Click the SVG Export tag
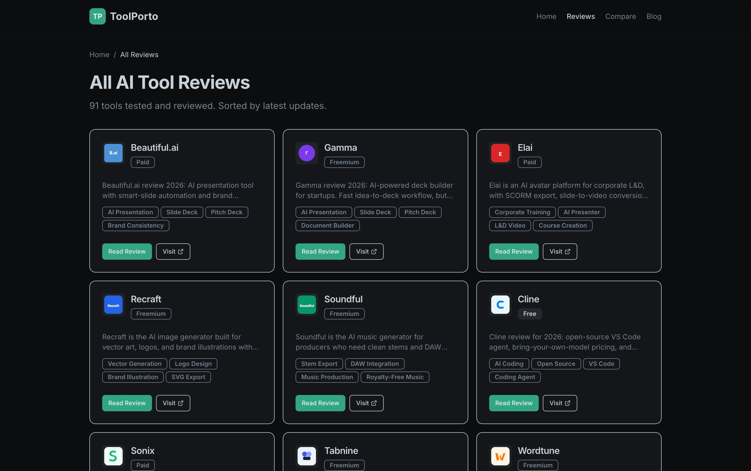Viewport: 751px width, 471px height. coord(188,377)
